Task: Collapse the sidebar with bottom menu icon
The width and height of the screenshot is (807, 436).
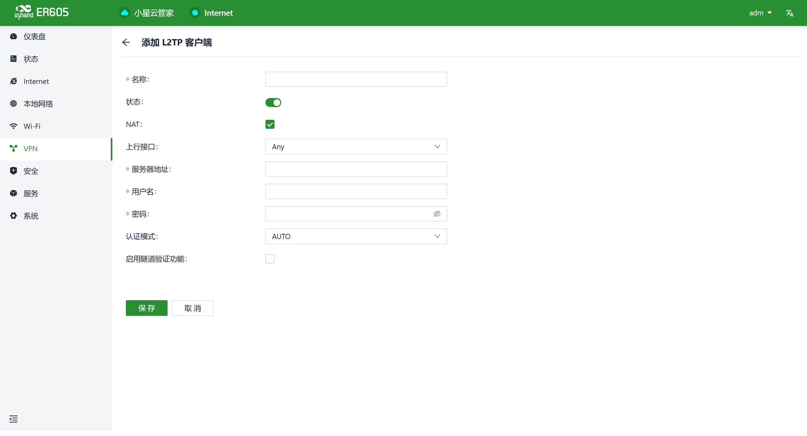Action: pos(13,419)
